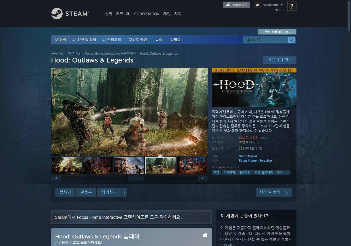This screenshot has width=351, height=246.
Task: Click the 어드벤처 tag
Action: pos(229,173)
